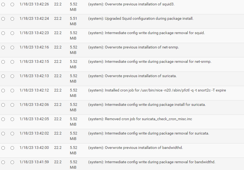Click 5.52 MiB size in squid3 row
The image size is (244, 170).
coord(73,7)
